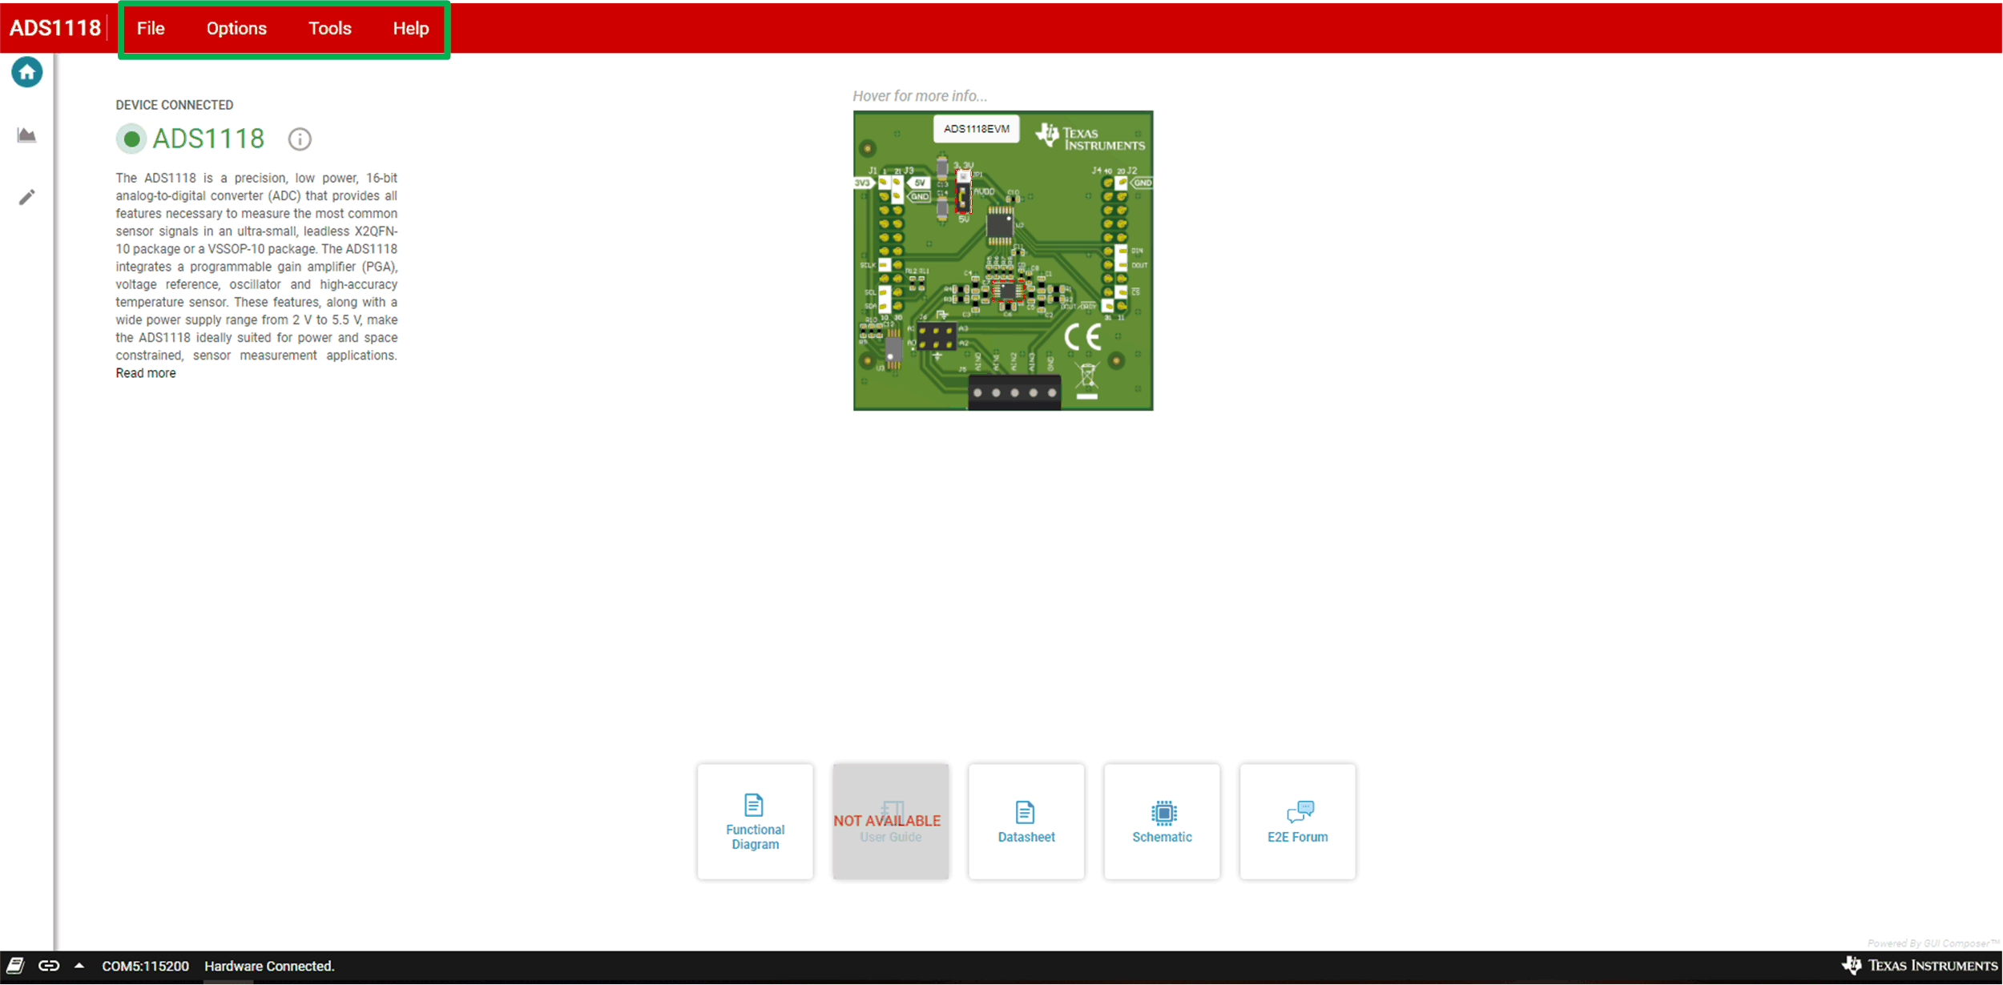
Task: Click the hardware connected link icon
Action: coord(47,966)
